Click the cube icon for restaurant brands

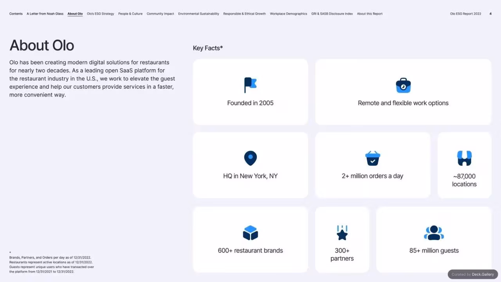(250, 233)
